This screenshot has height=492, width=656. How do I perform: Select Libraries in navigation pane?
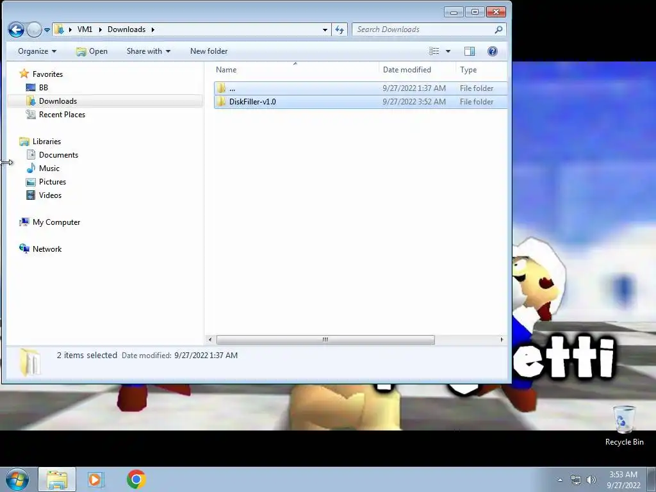[x=40, y=142]
